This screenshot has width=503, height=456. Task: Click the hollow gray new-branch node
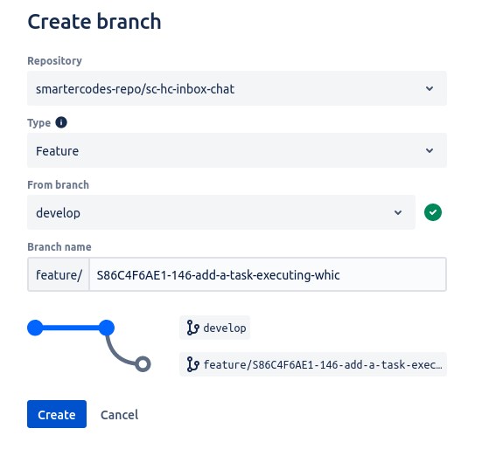coord(143,364)
